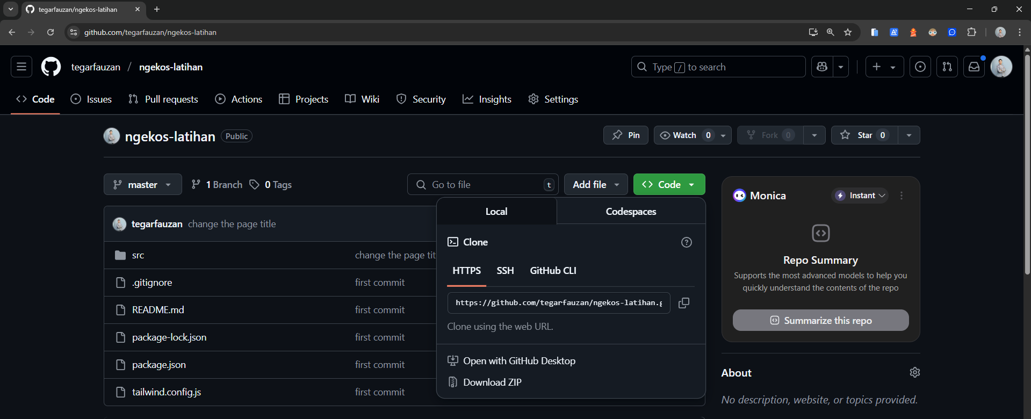
Task: Open the src folder
Action: coord(138,255)
